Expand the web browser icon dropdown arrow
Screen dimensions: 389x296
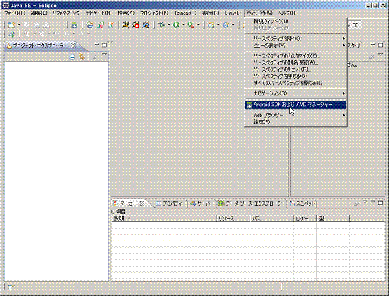pyautogui.click(x=233, y=25)
